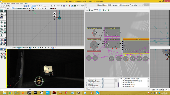The height and width of the screenshot is (95, 170).
Task: Click the magnifier search icon in Kismet toolbar
Action: 103,10
